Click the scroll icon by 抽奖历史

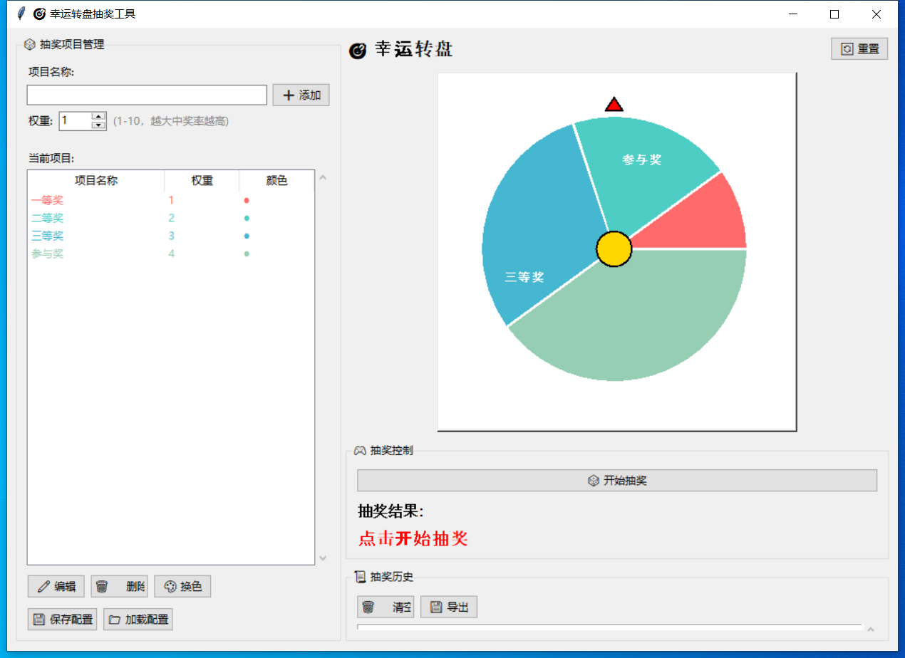360,577
